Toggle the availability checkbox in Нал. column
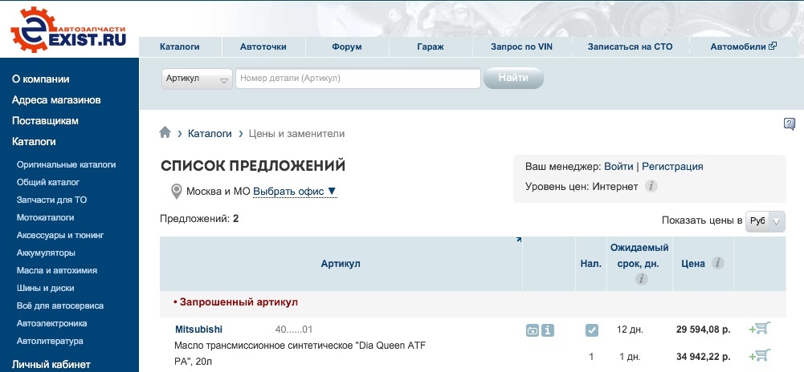The height and width of the screenshot is (372, 804). pos(591,330)
